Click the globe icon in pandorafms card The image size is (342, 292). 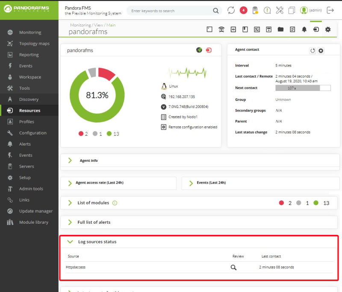coord(199,50)
